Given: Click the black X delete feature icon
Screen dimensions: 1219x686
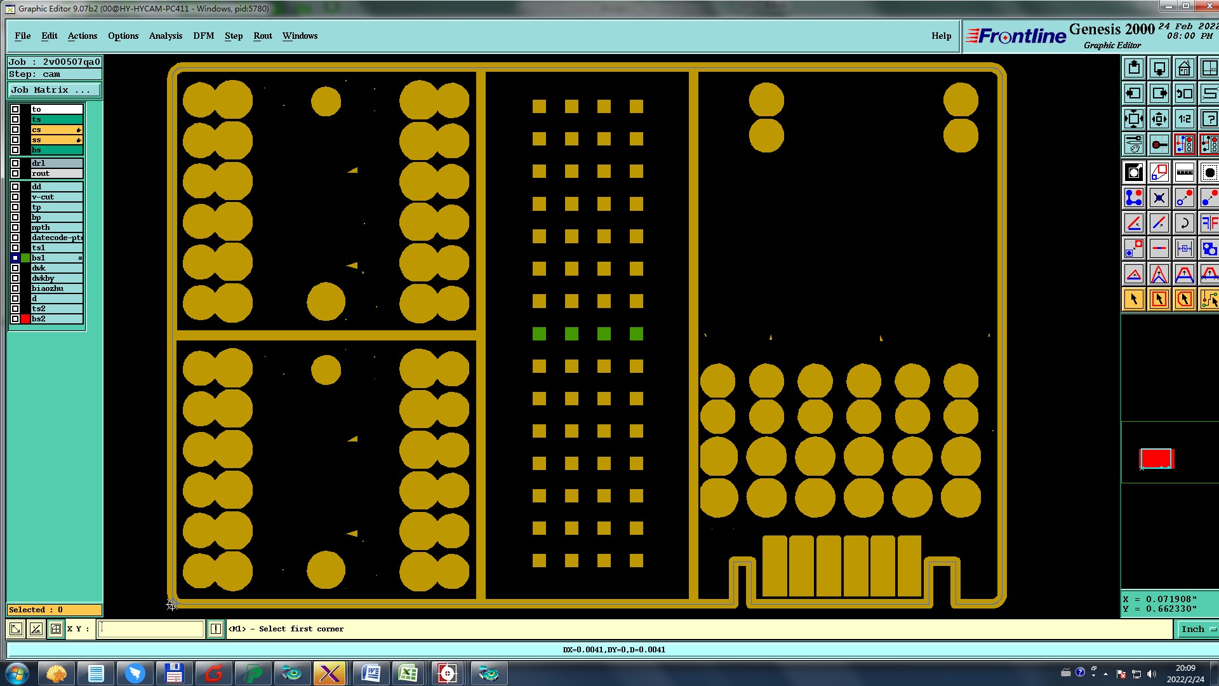Looking at the screenshot, I should (x=1159, y=198).
